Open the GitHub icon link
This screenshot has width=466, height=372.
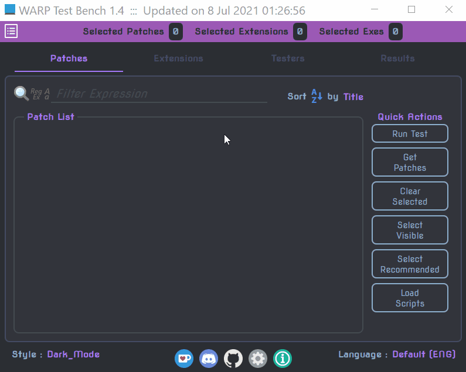tap(233, 359)
